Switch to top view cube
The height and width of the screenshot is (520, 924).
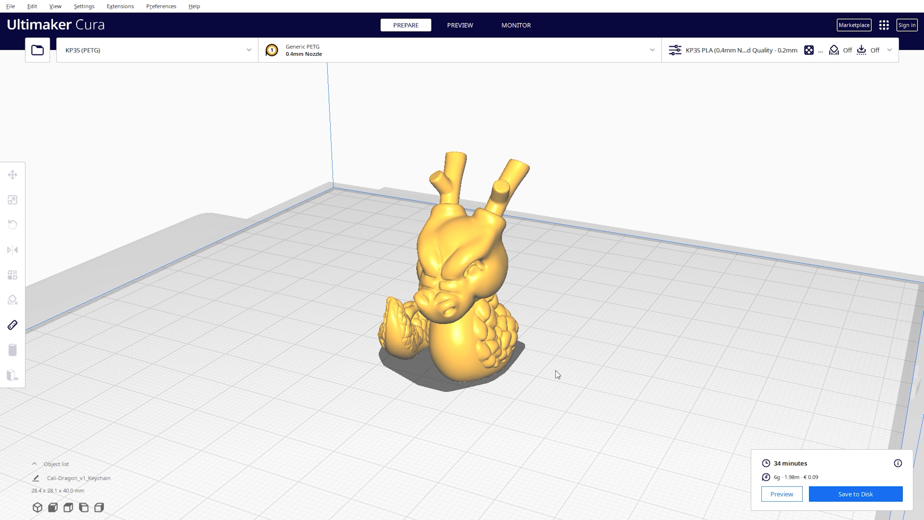pos(68,507)
